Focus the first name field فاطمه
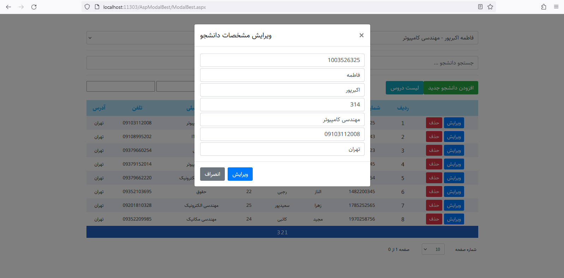564x278 pixels. click(x=282, y=75)
